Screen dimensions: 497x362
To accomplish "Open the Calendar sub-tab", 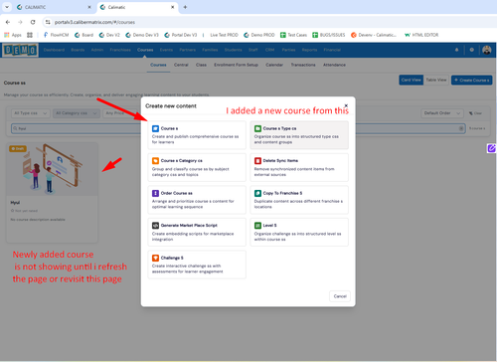I will point(274,65).
